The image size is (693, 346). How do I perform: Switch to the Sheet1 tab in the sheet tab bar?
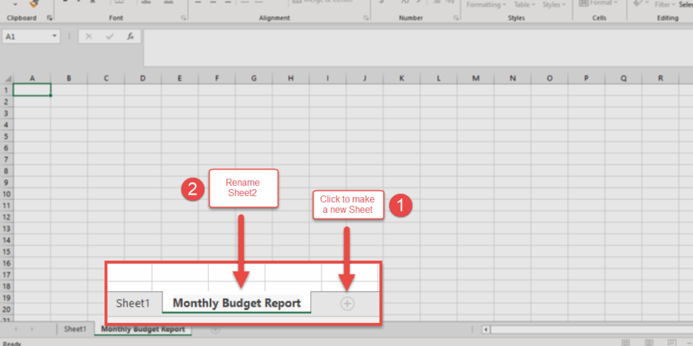pyautogui.click(x=75, y=329)
